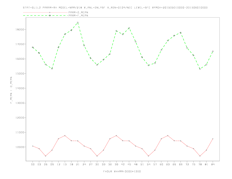Select green F_MEAN marker at final hour 84
Screen dimensions: 232x179
(x=213, y=51)
